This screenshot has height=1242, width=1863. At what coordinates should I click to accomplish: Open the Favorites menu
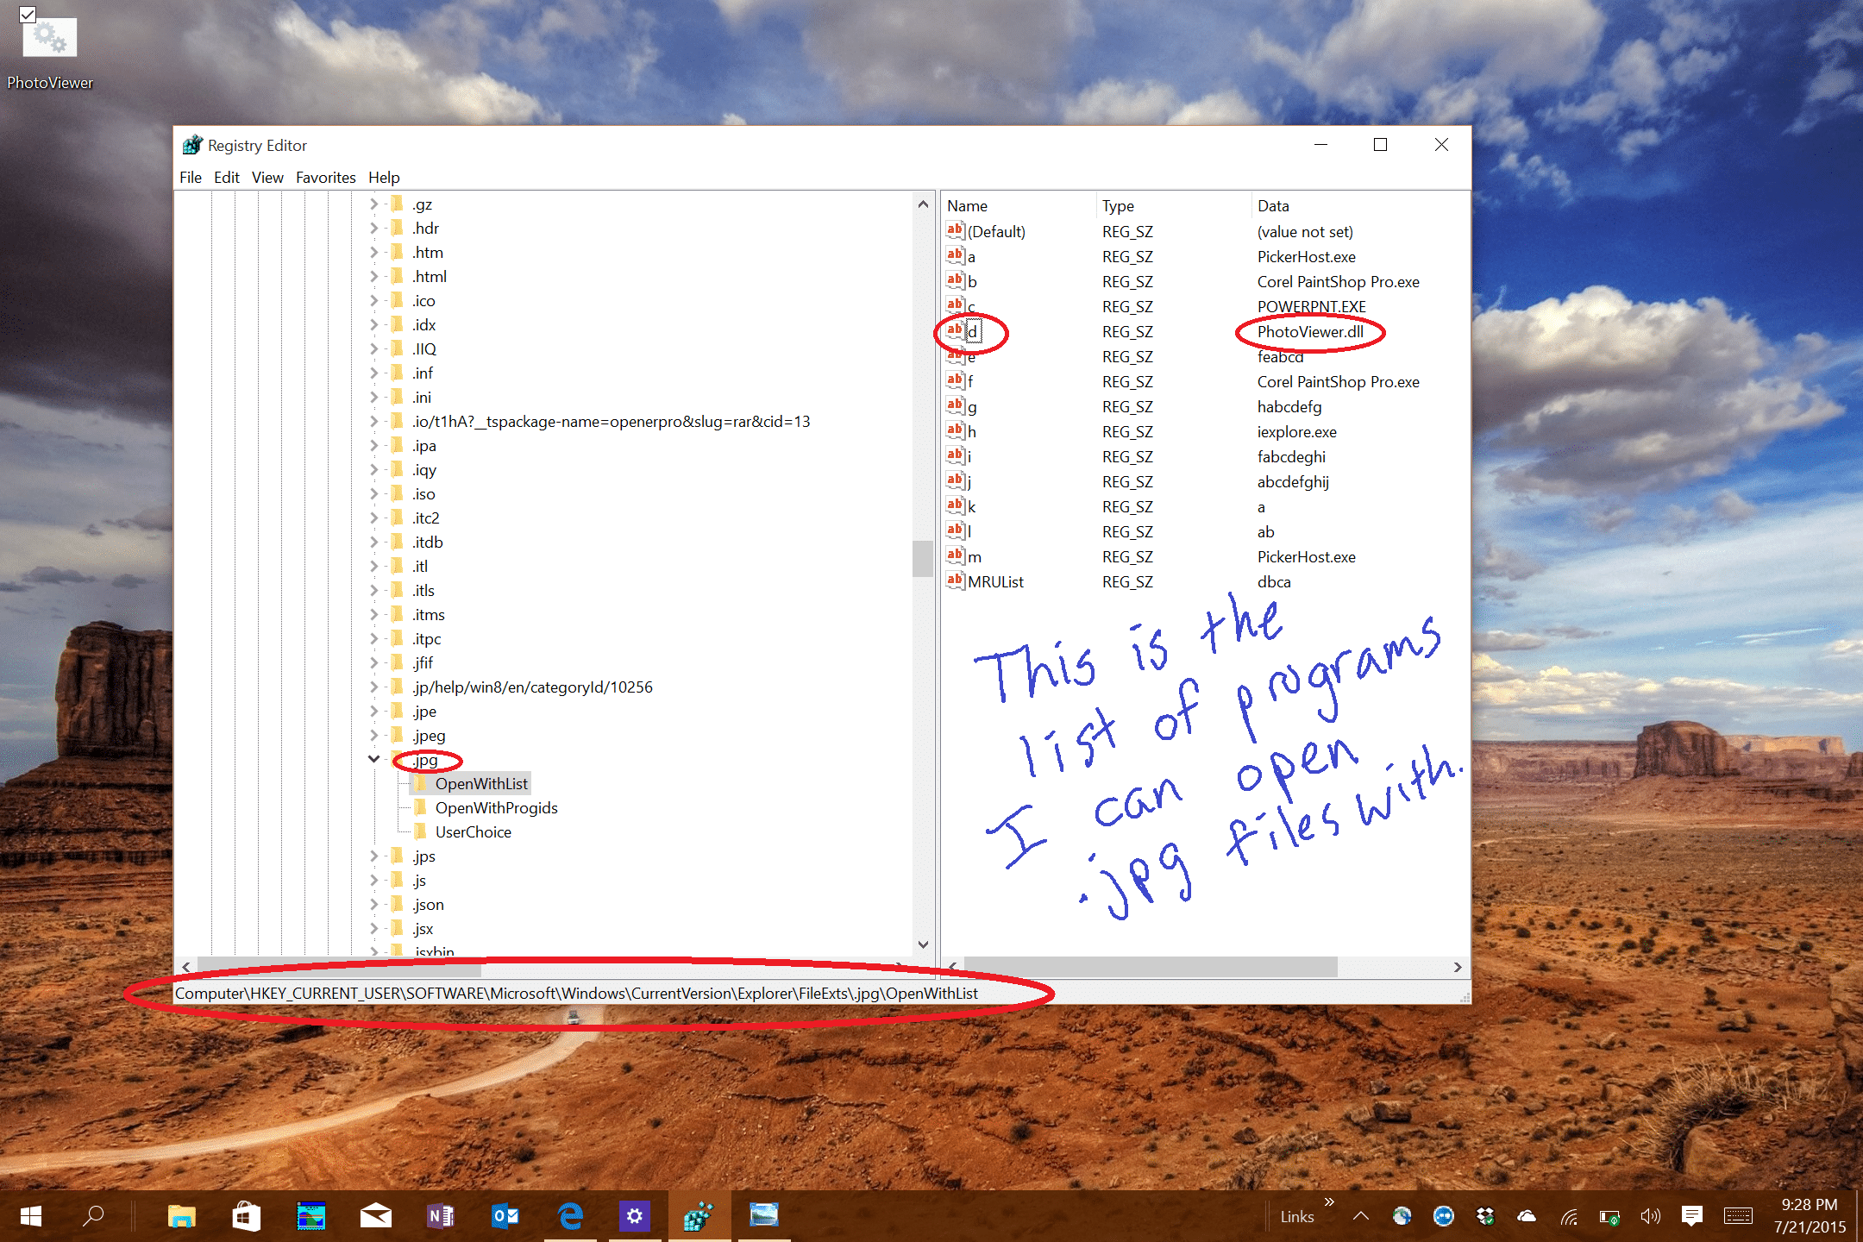[325, 177]
